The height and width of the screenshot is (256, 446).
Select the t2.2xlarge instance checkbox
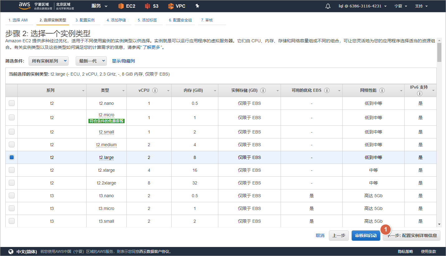point(12,183)
